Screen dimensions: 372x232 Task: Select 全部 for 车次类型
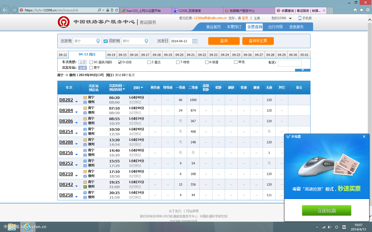(x=83, y=62)
